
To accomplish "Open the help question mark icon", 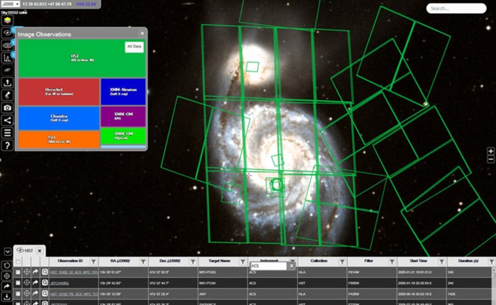I will click(x=7, y=145).
